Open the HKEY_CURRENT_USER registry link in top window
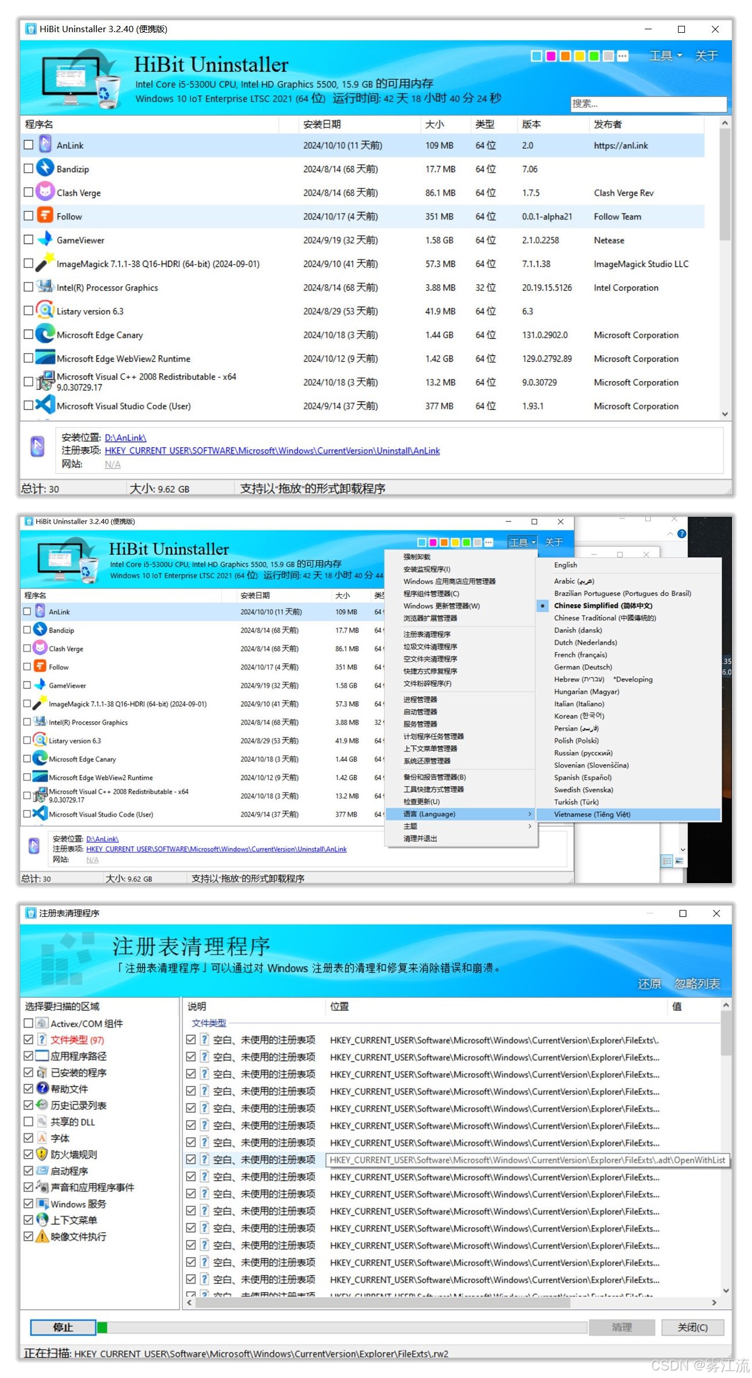The height and width of the screenshot is (1378, 752). click(x=272, y=451)
